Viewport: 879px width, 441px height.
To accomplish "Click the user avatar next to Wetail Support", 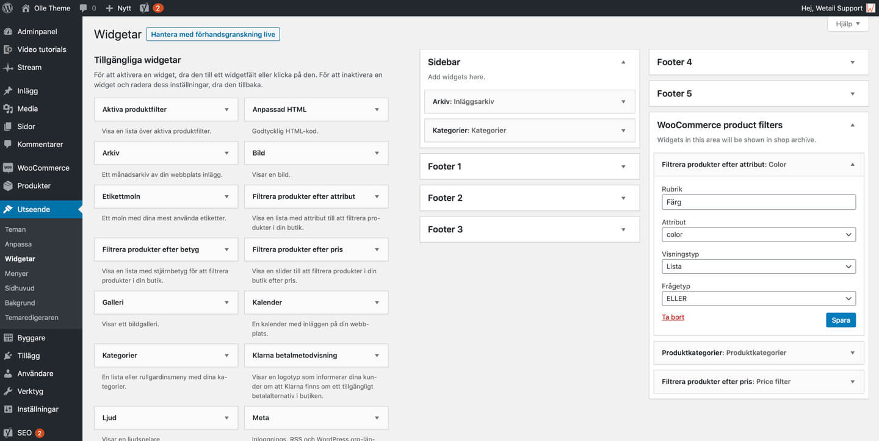I will (x=870, y=8).
